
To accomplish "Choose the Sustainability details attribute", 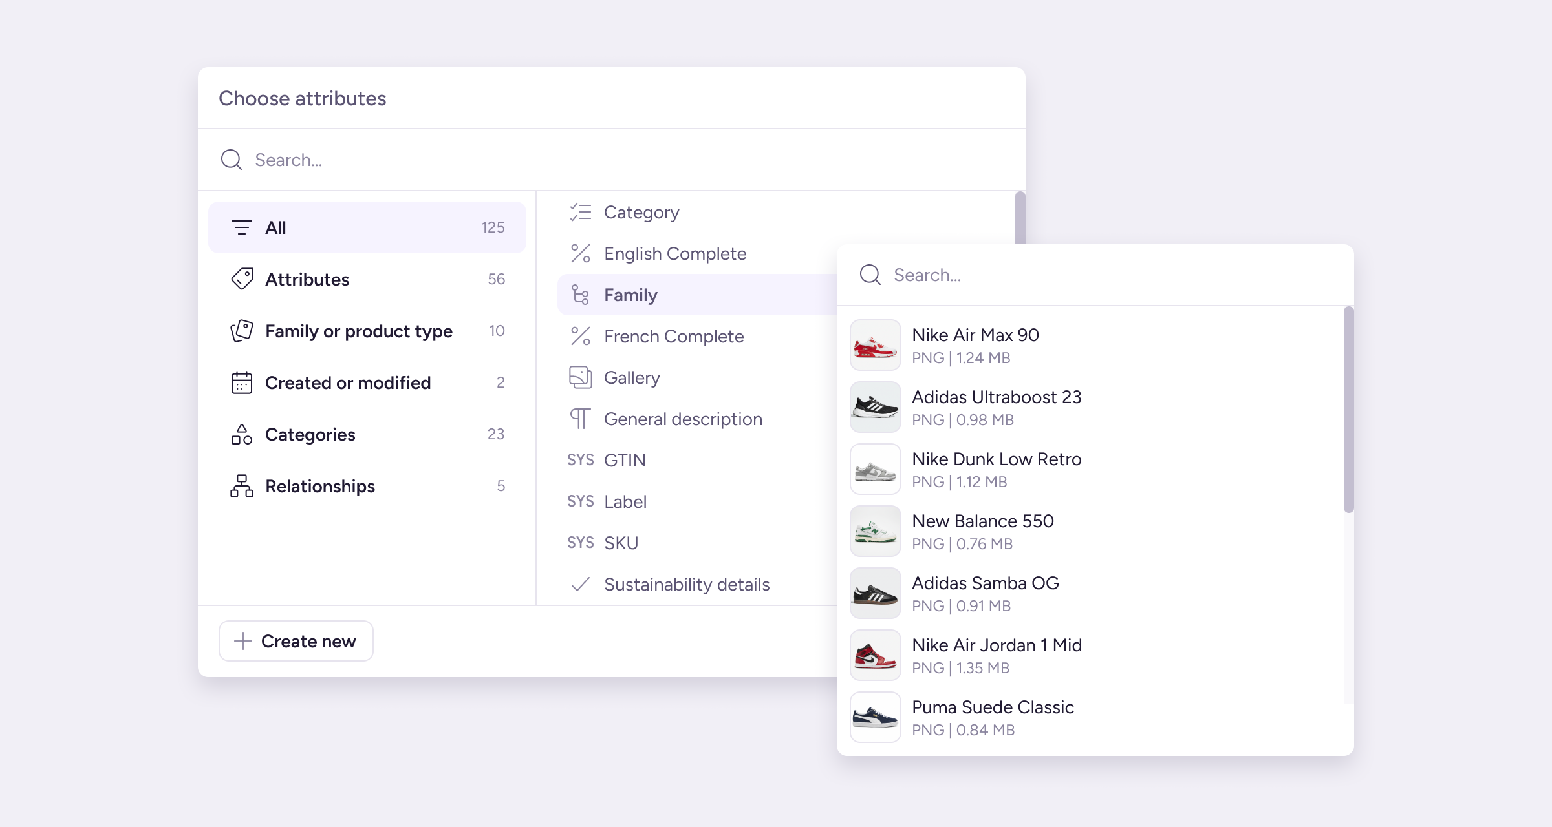I will click(x=697, y=584).
